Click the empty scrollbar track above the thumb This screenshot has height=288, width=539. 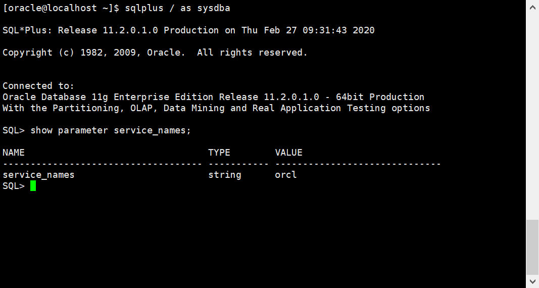pyautogui.click(x=532, y=117)
